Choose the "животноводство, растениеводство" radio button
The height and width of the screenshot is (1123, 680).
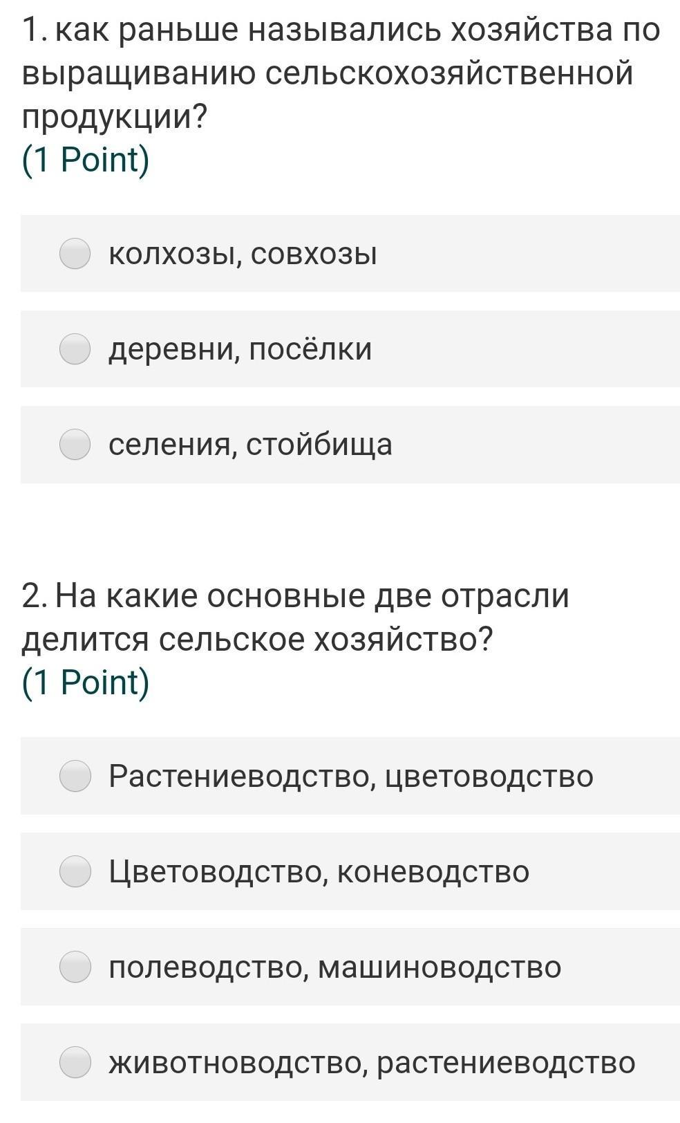click(75, 1061)
